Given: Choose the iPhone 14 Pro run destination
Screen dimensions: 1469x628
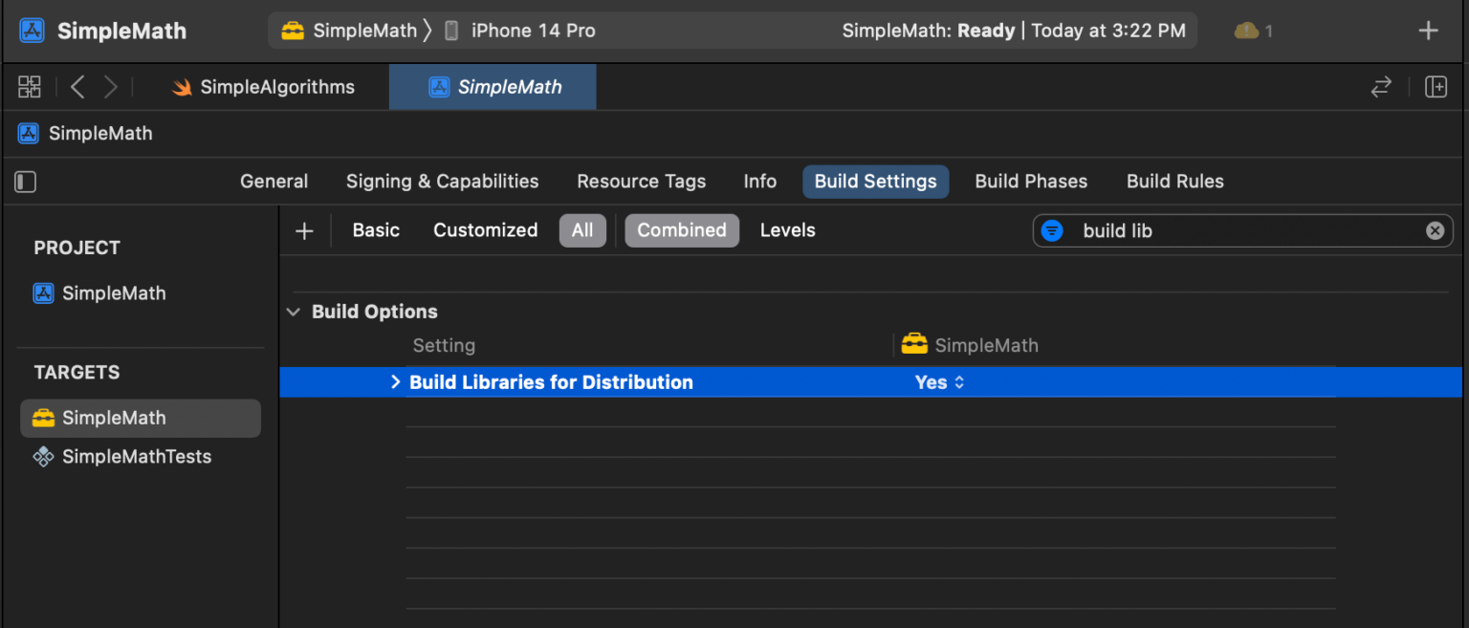Looking at the screenshot, I should [519, 31].
